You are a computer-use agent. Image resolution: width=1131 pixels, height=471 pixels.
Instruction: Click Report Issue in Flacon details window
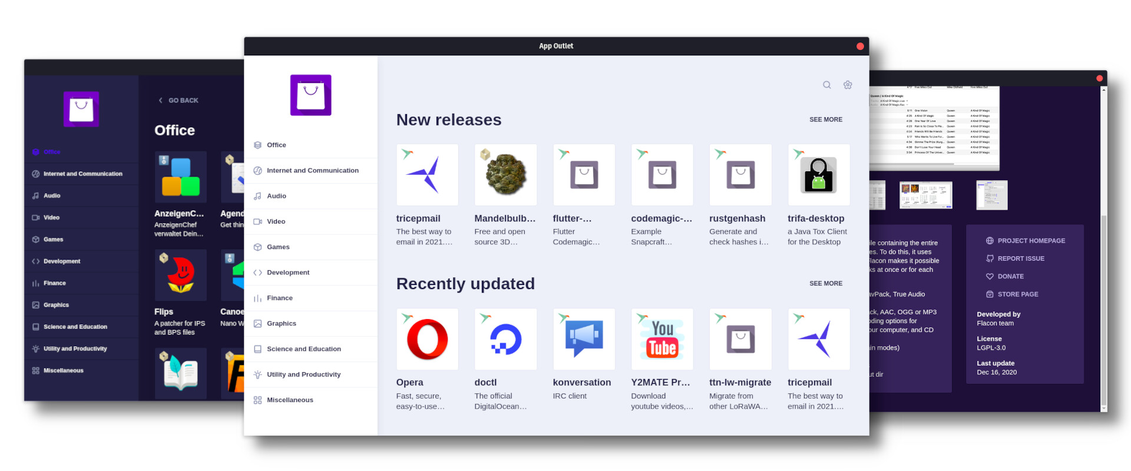point(1015,258)
